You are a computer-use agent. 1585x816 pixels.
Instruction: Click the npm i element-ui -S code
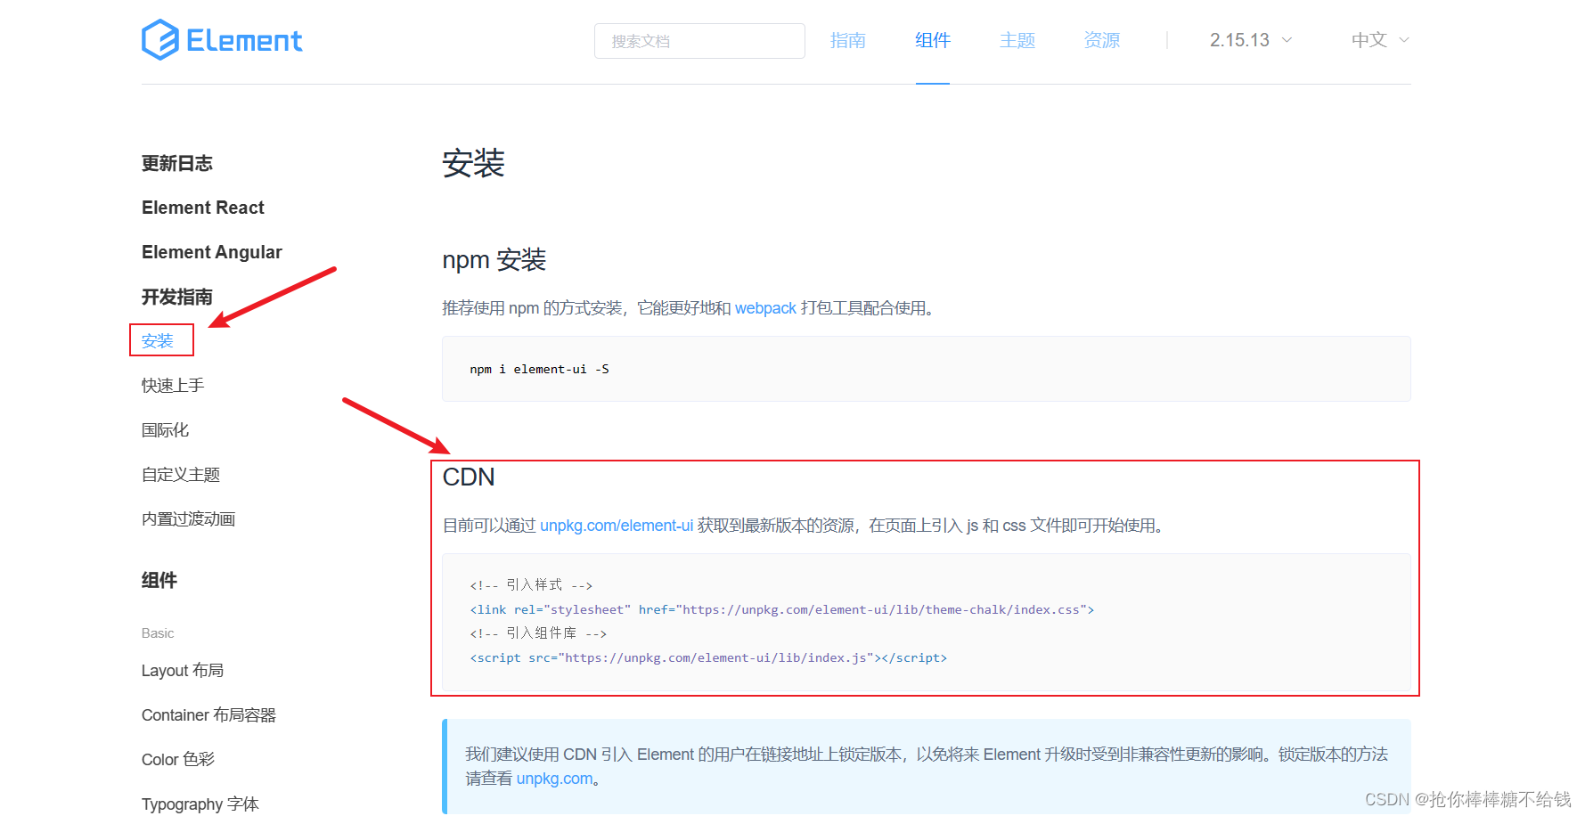click(x=540, y=369)
